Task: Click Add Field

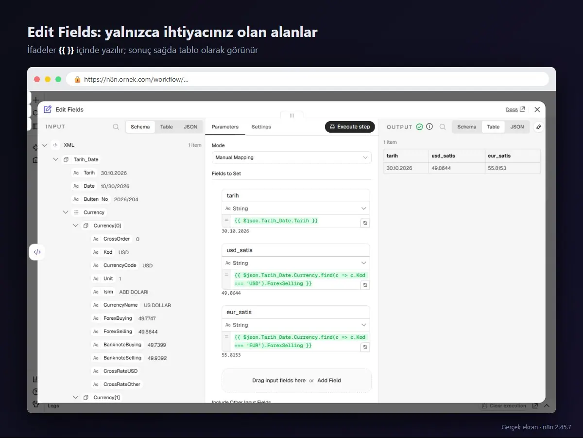Action: (x=329, y=381)
